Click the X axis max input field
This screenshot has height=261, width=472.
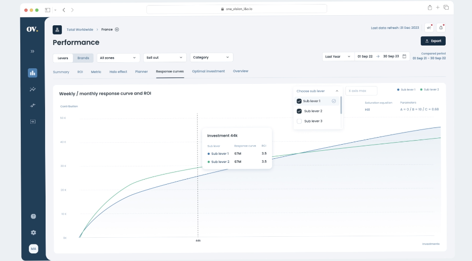click(x=361, y=91)
